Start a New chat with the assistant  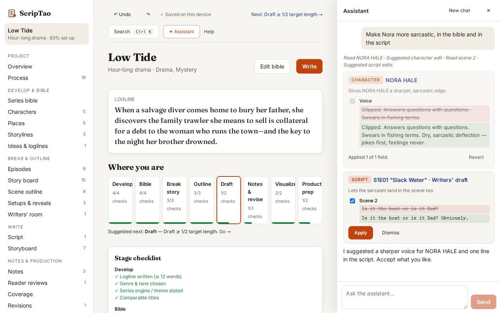pyautogui.click(x=460, y=11)
